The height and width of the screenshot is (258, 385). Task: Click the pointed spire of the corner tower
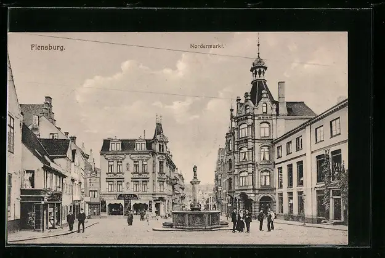click(258, 47)
